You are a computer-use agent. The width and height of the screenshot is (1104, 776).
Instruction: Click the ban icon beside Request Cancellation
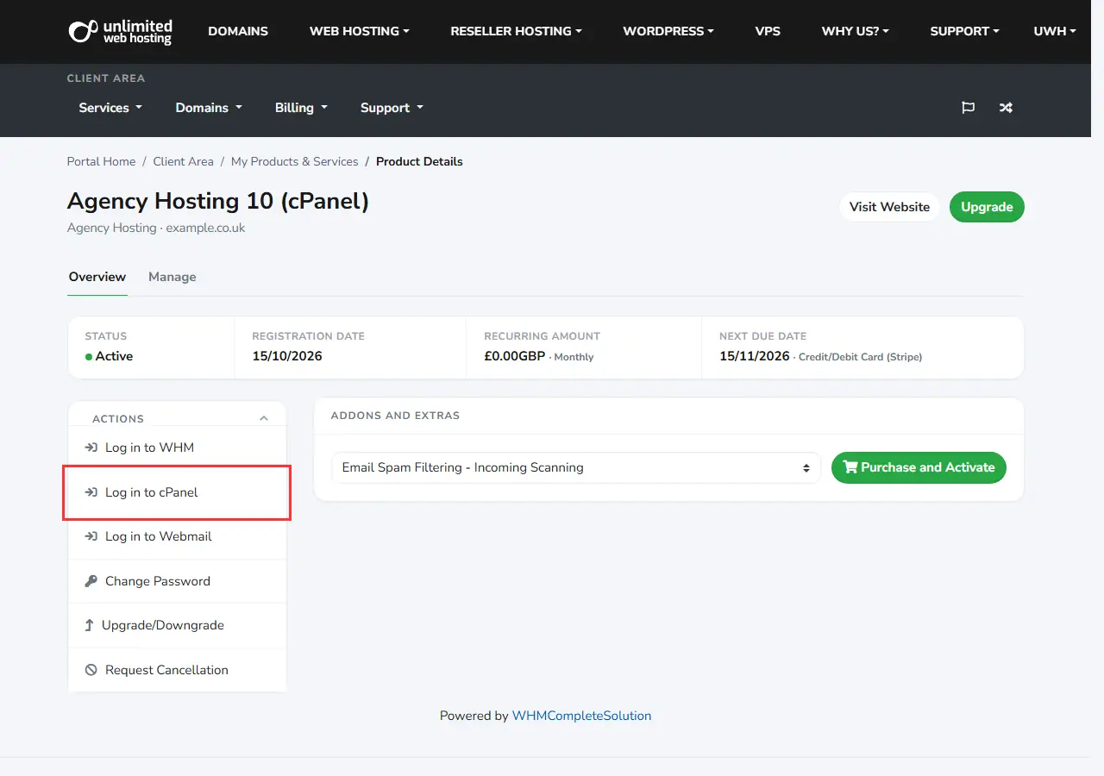click(91, 670)
